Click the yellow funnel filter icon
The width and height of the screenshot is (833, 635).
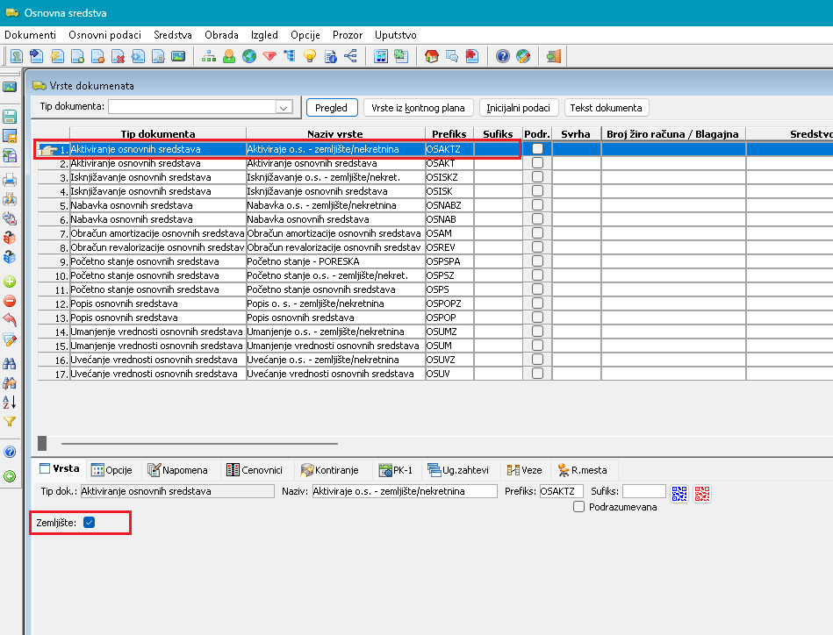click(10, 422)
